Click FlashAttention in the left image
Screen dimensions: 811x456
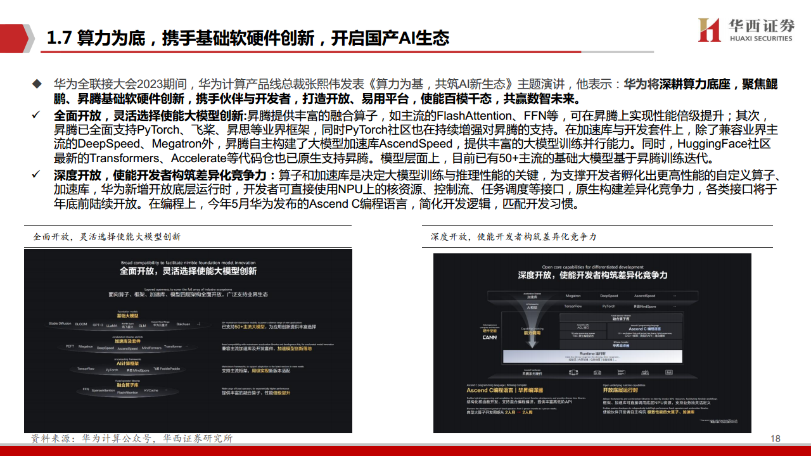[x=128, y=393]
